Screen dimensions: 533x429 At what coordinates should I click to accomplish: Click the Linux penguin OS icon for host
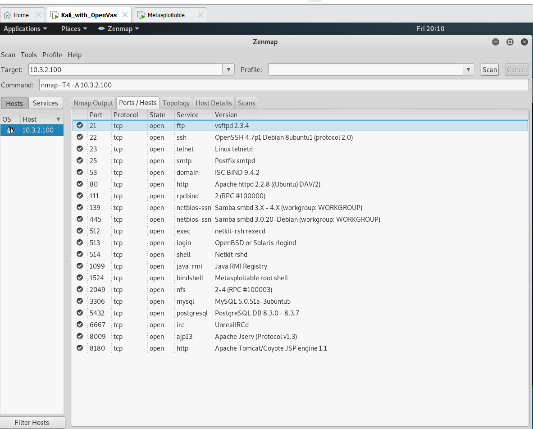[10, 130]
